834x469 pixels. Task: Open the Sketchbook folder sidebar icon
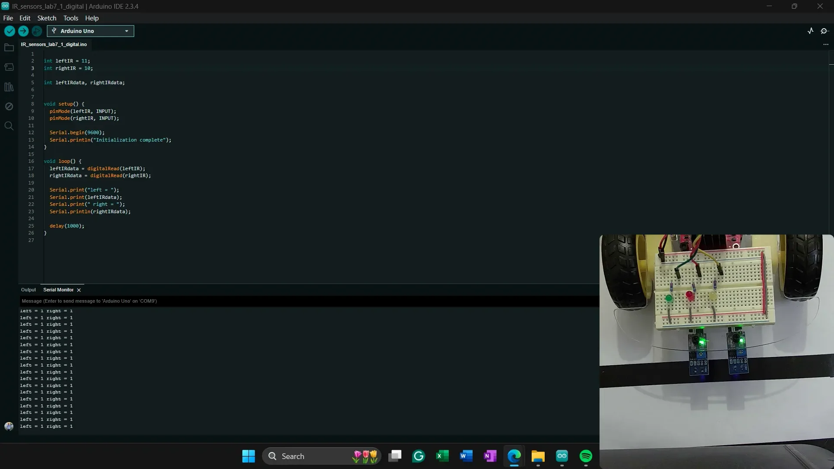pyautogui.click(x=9, y=48)
